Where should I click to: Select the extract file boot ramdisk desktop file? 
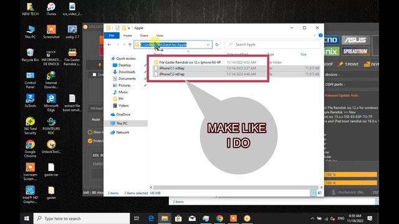pyautogui.click(x=72, y=103)
